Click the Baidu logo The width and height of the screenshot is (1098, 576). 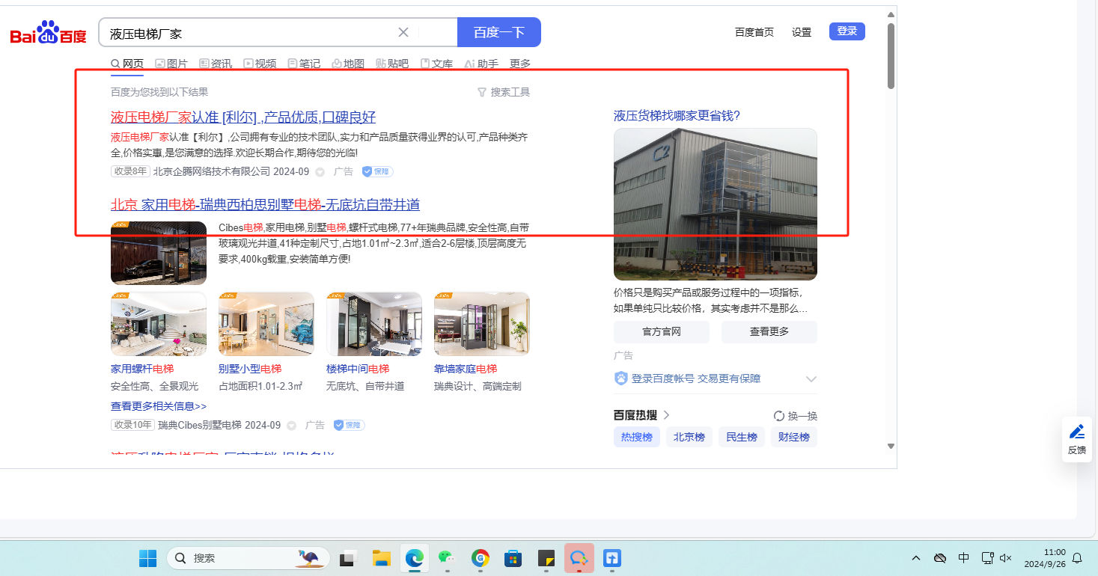click(x=48, y=33)
